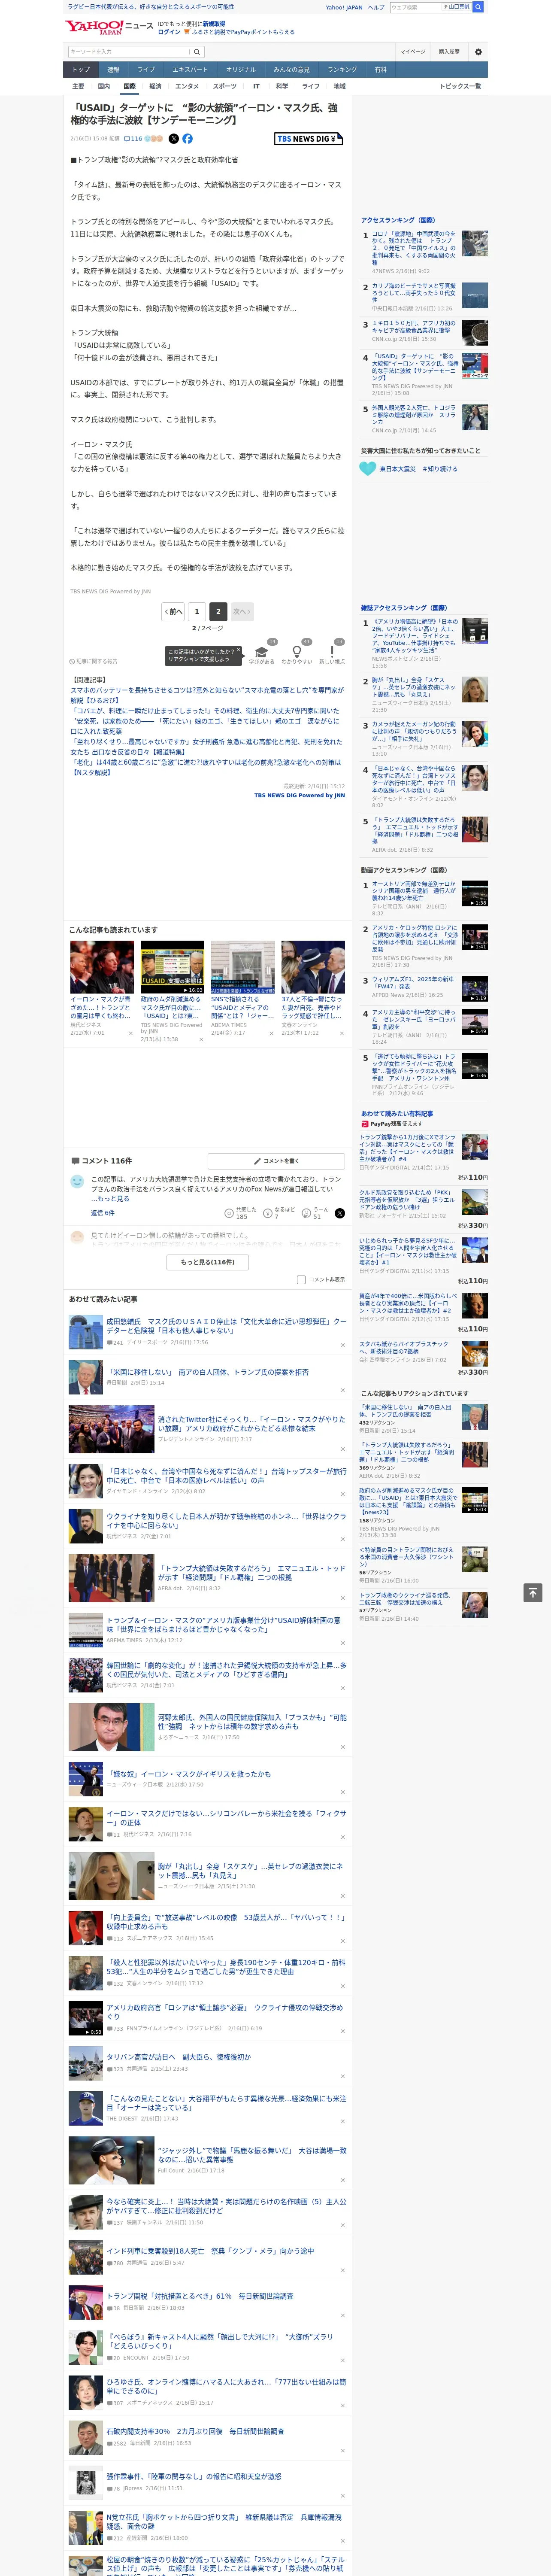Open the 政府のムダ削減進める video thumbnail
551x2576 pixels.
172,967
